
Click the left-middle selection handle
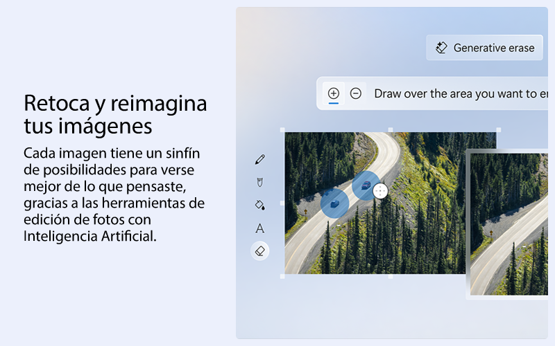tap(282, 203)
